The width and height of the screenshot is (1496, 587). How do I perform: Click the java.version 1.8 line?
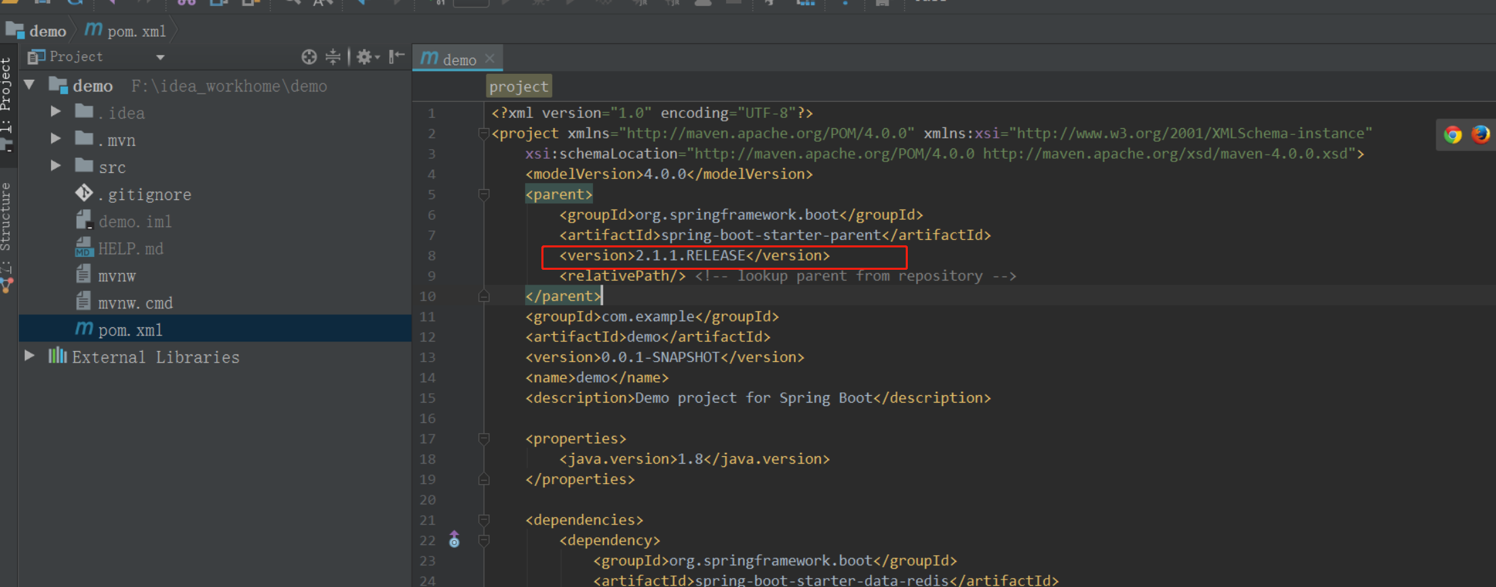coord(694,459)
